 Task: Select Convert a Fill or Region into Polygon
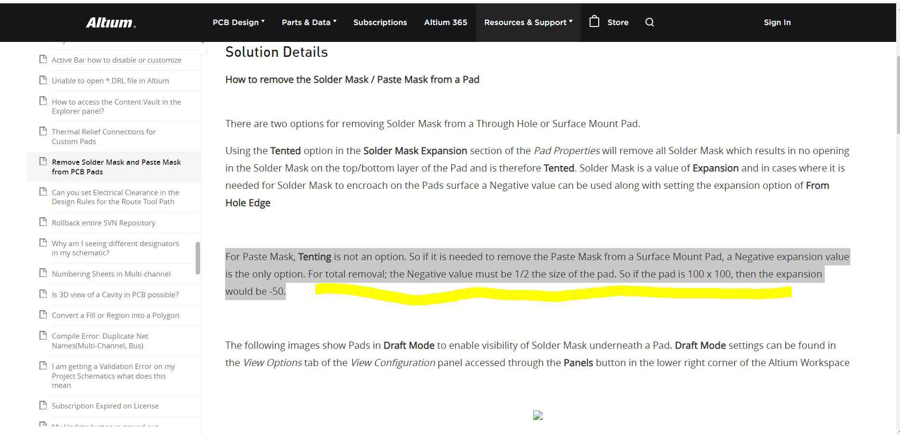[115, 315]
